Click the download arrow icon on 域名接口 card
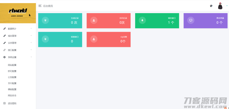 point(142,20)
